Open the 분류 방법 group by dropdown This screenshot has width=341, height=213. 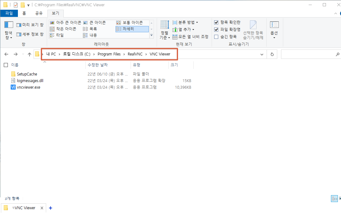(x=185, y=22)
